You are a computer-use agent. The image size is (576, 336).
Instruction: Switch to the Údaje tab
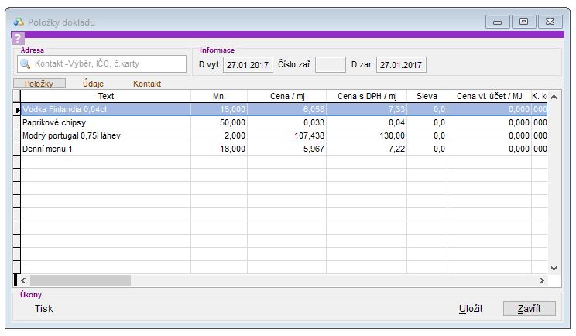93,83
